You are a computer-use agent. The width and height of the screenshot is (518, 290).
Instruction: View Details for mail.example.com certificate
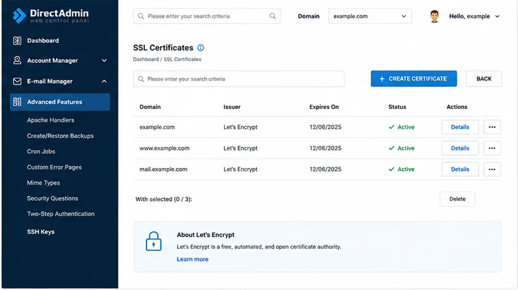coord(460,169)
